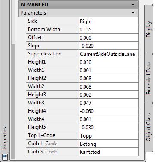Edit the Width4 value 0.001

pyautogui.click(x=109, y=119)
